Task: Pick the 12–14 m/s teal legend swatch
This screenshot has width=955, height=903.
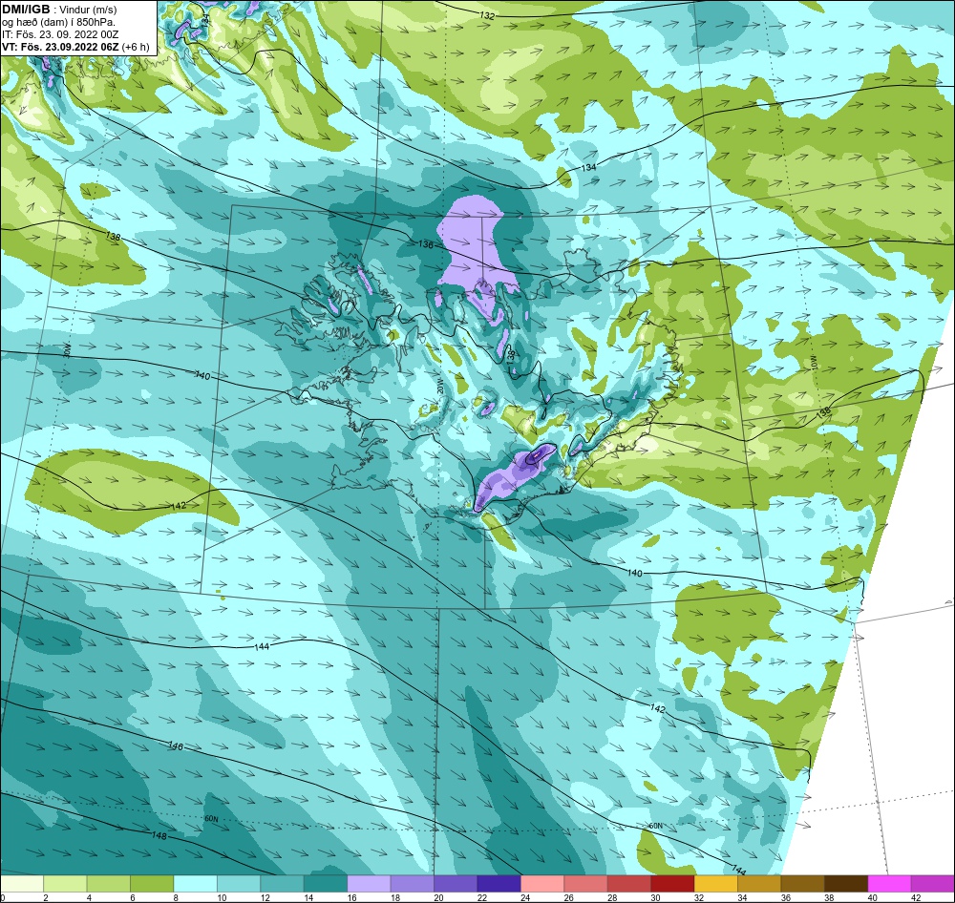Action: [x=282, y=884]
